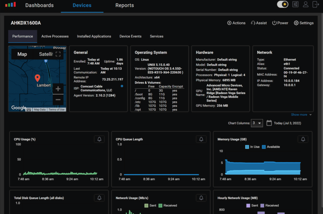Toggle Sent legend in Network Usage chart

click(150, 206)
